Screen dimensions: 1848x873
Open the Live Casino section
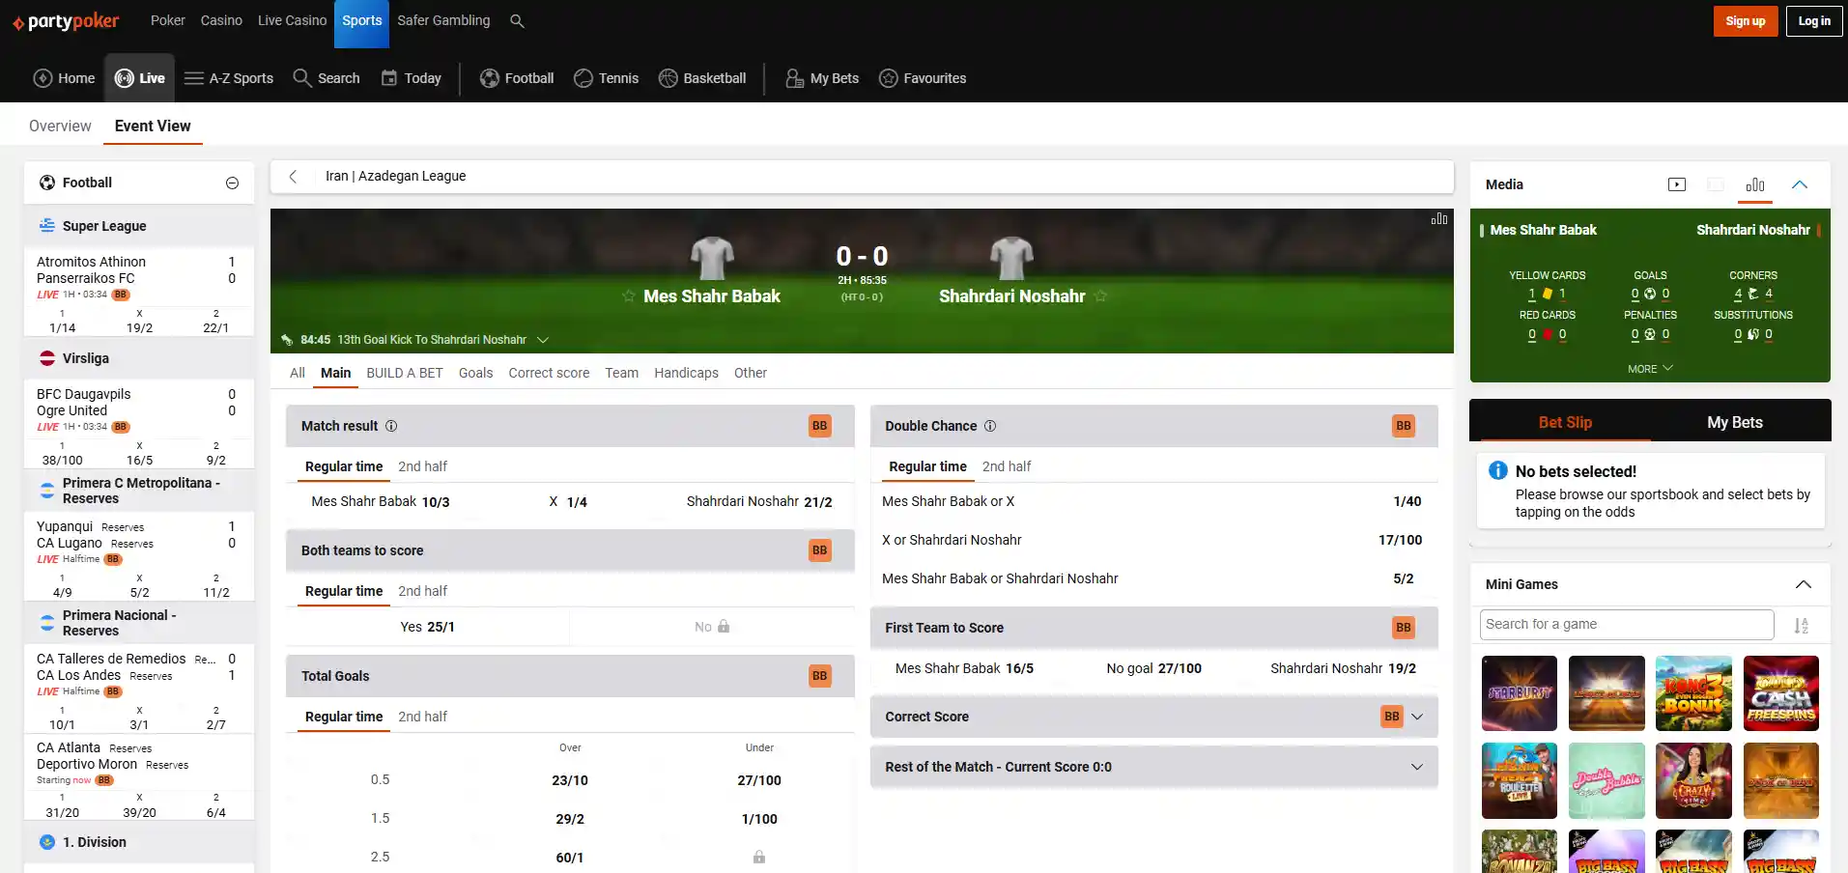tap(292, 20)
